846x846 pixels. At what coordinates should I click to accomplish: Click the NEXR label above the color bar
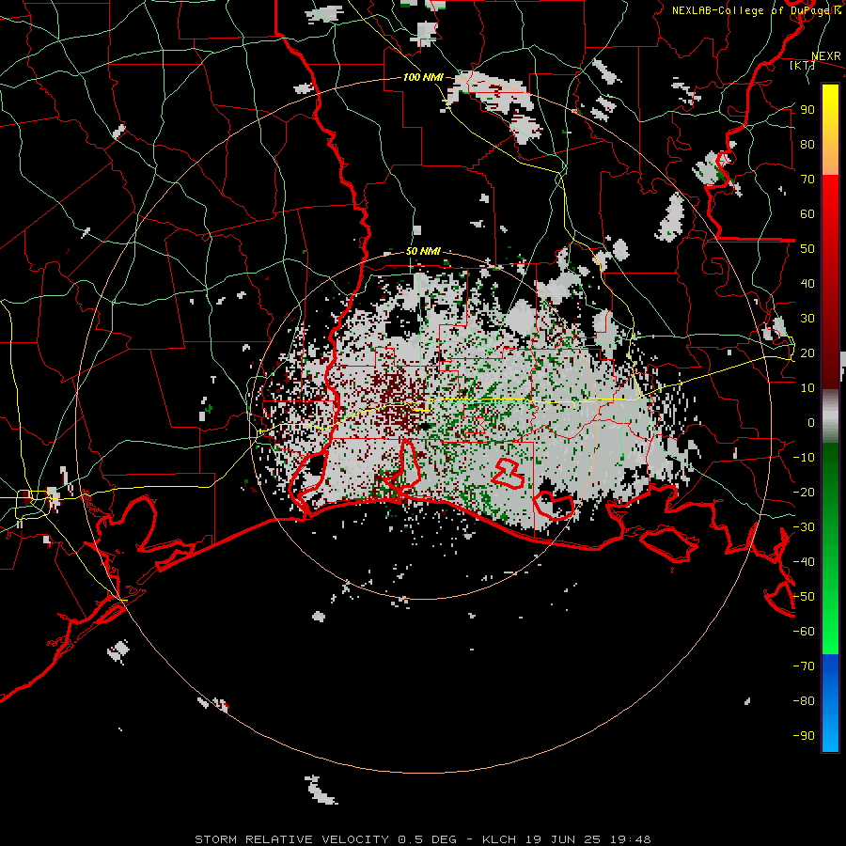point(826,56)
